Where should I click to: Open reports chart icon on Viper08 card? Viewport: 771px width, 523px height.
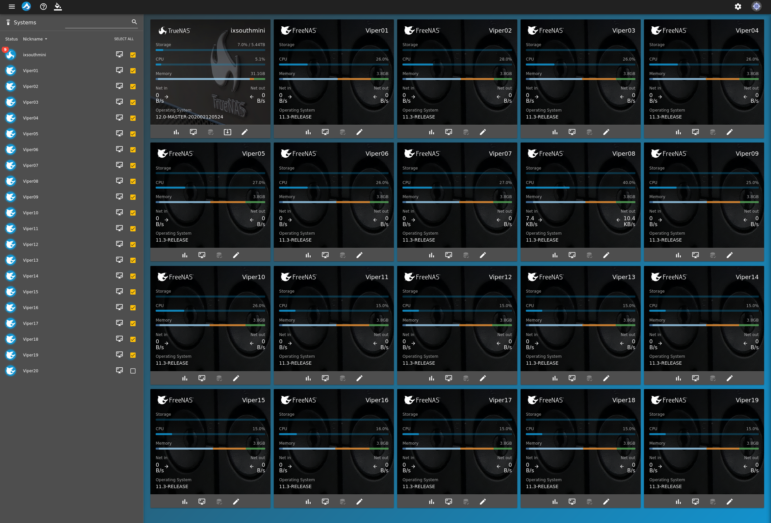[x=555, y=255]
